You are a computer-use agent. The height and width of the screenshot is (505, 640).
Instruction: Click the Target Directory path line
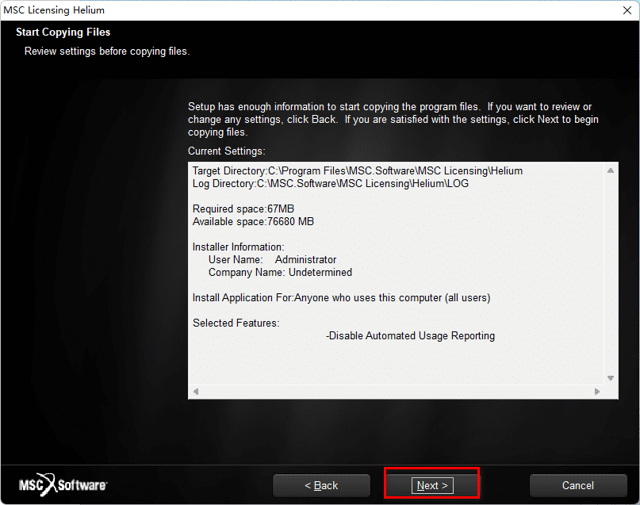click(x=357, y=171)
